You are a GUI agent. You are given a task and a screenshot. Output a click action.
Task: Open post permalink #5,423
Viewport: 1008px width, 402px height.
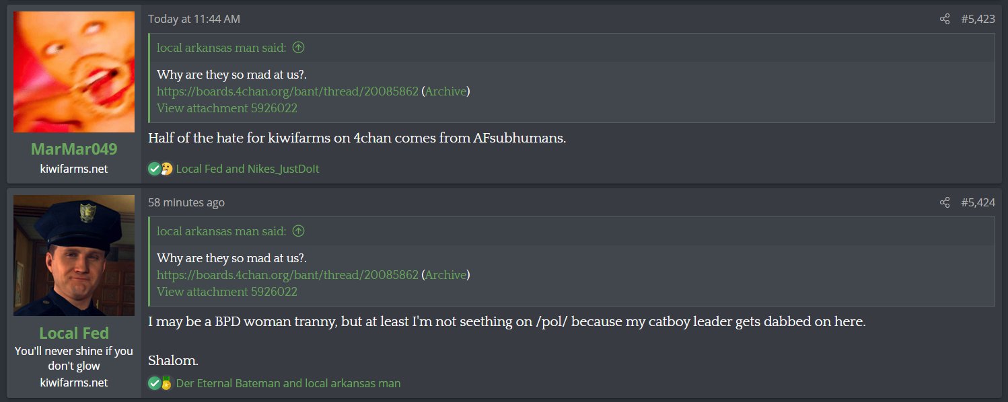(978, 19)
